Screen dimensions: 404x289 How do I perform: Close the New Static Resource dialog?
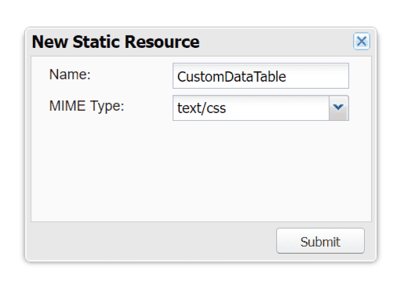pyautogui.click(x=362, y=41)
